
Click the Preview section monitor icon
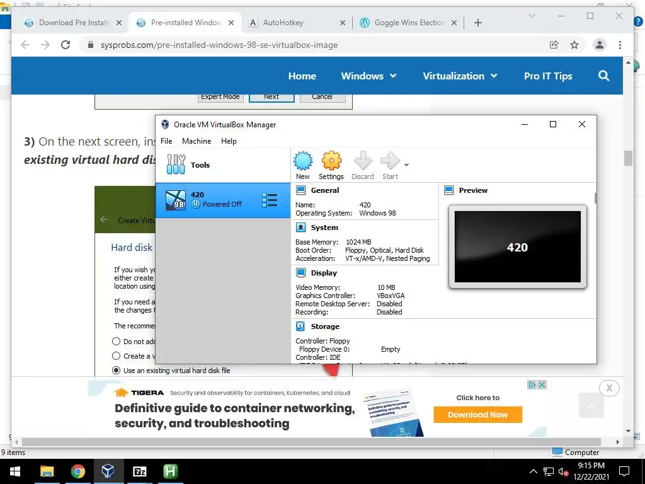[x=448, y=190]
